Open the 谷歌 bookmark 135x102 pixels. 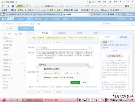(13, 10)
